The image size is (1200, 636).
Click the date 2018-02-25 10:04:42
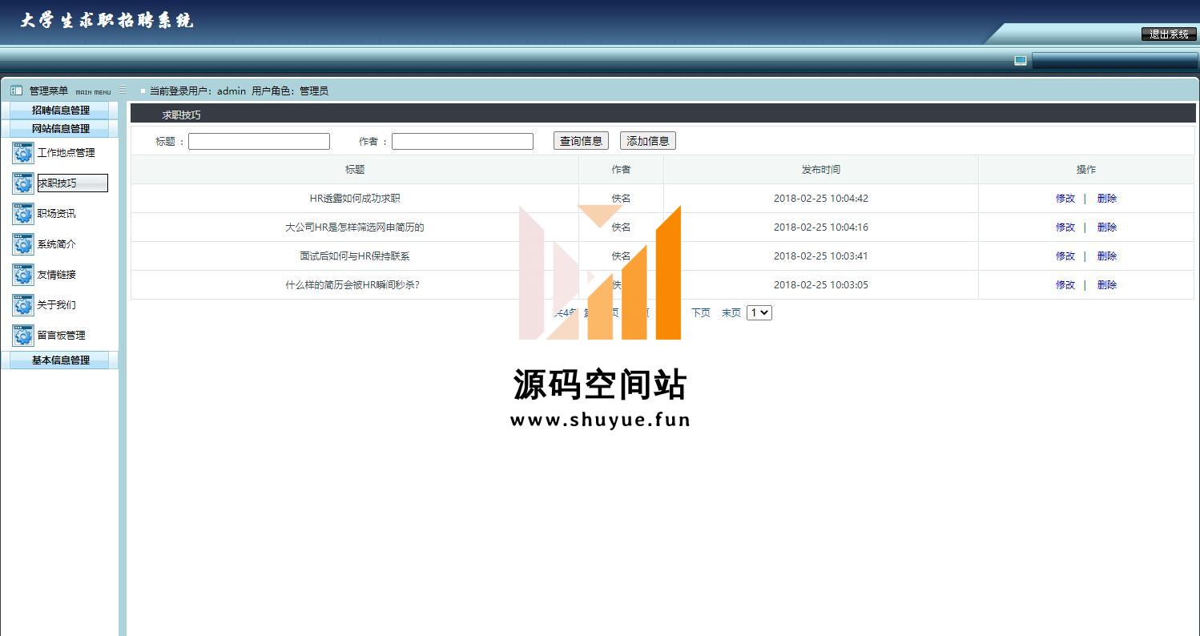(x=821, y=198)
